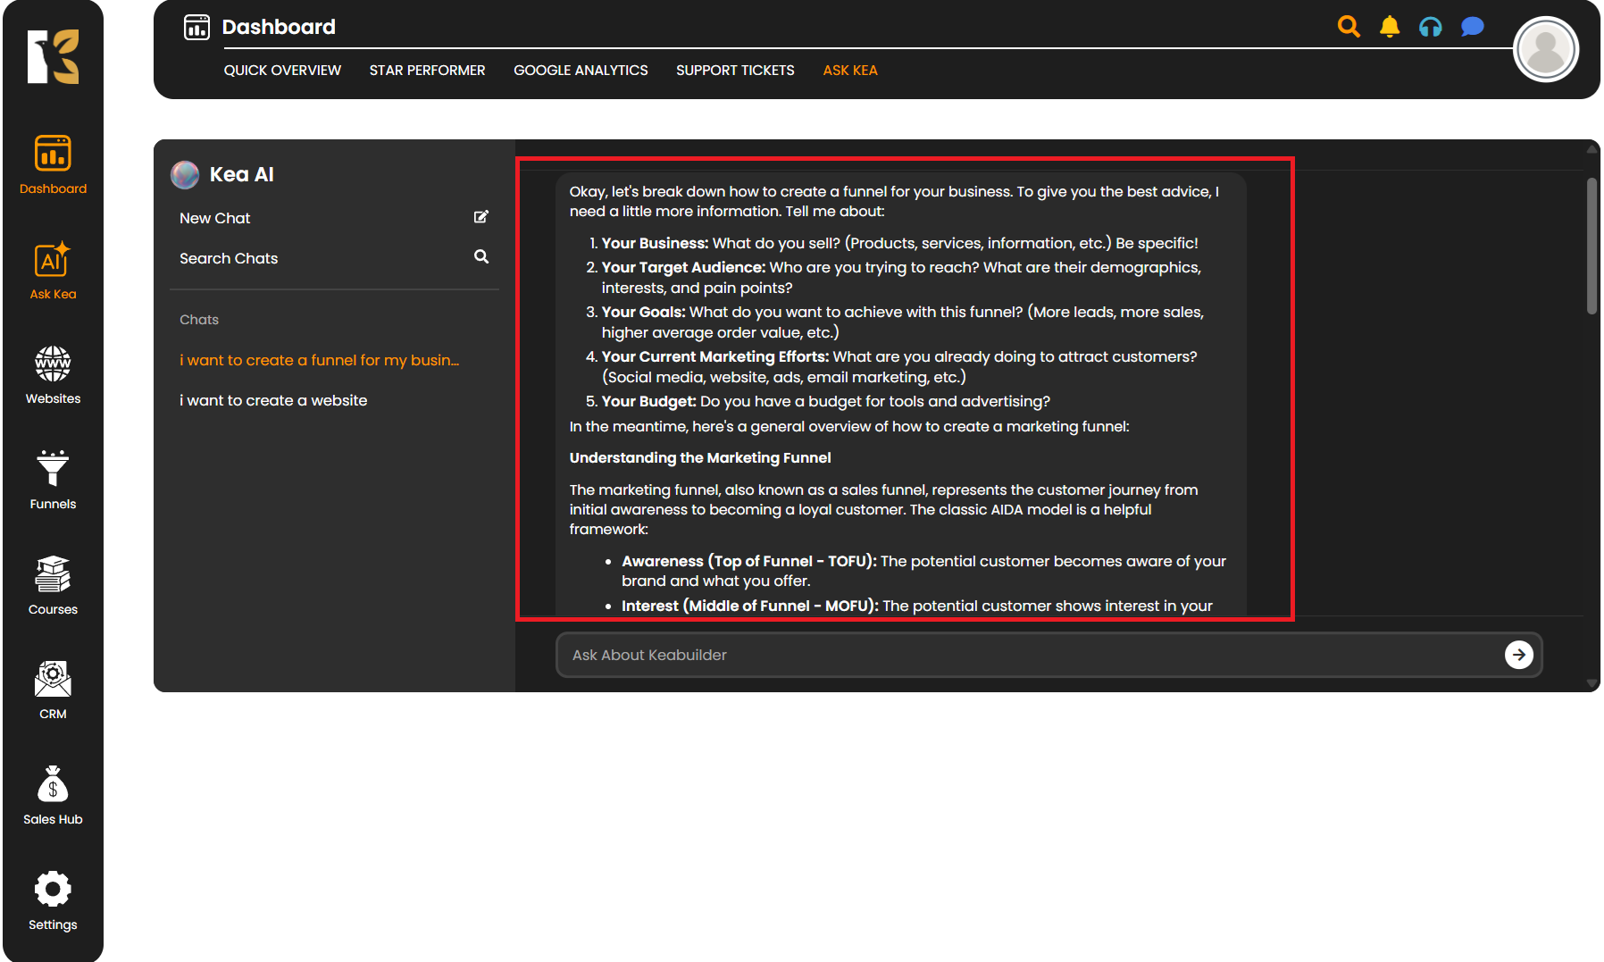Click Search Chats magnifier icon
This screenshot has height=962, width=1604.
click(480, 257)
